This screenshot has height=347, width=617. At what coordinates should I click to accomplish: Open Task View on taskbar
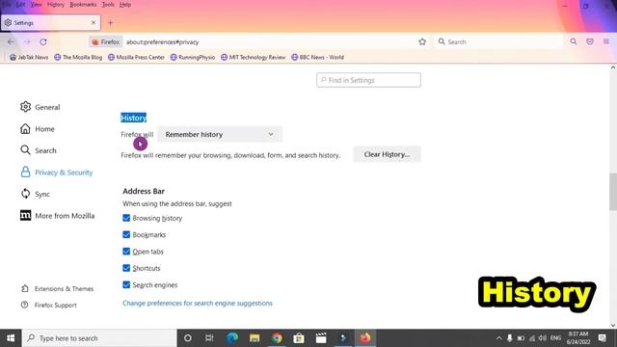(x=209, y=338)
